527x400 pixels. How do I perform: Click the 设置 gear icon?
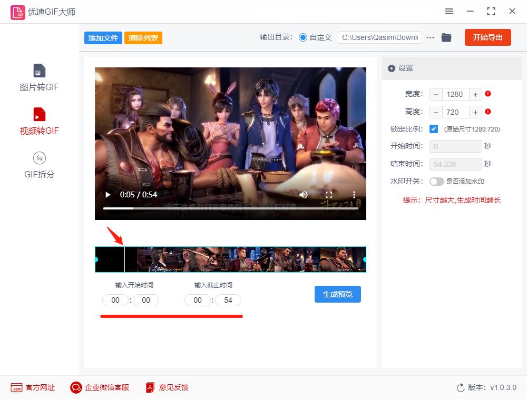coord(391,68)
